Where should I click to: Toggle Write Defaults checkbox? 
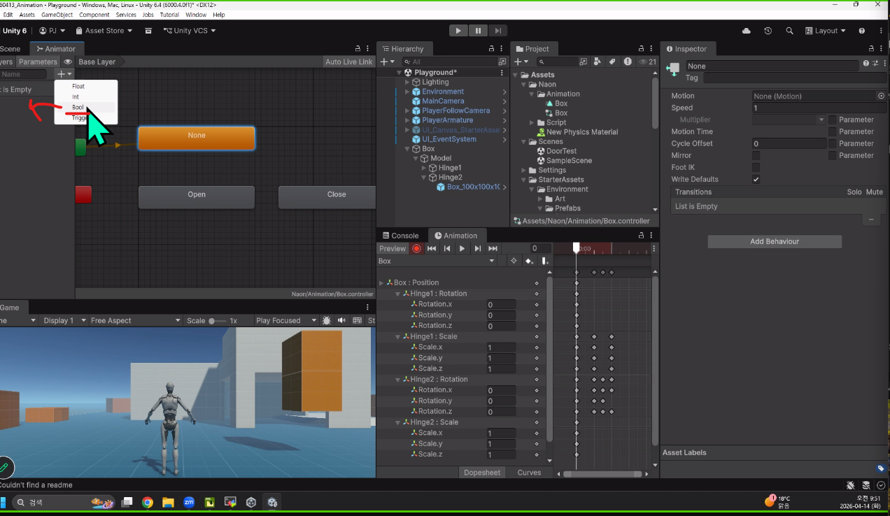coord(756,179)
